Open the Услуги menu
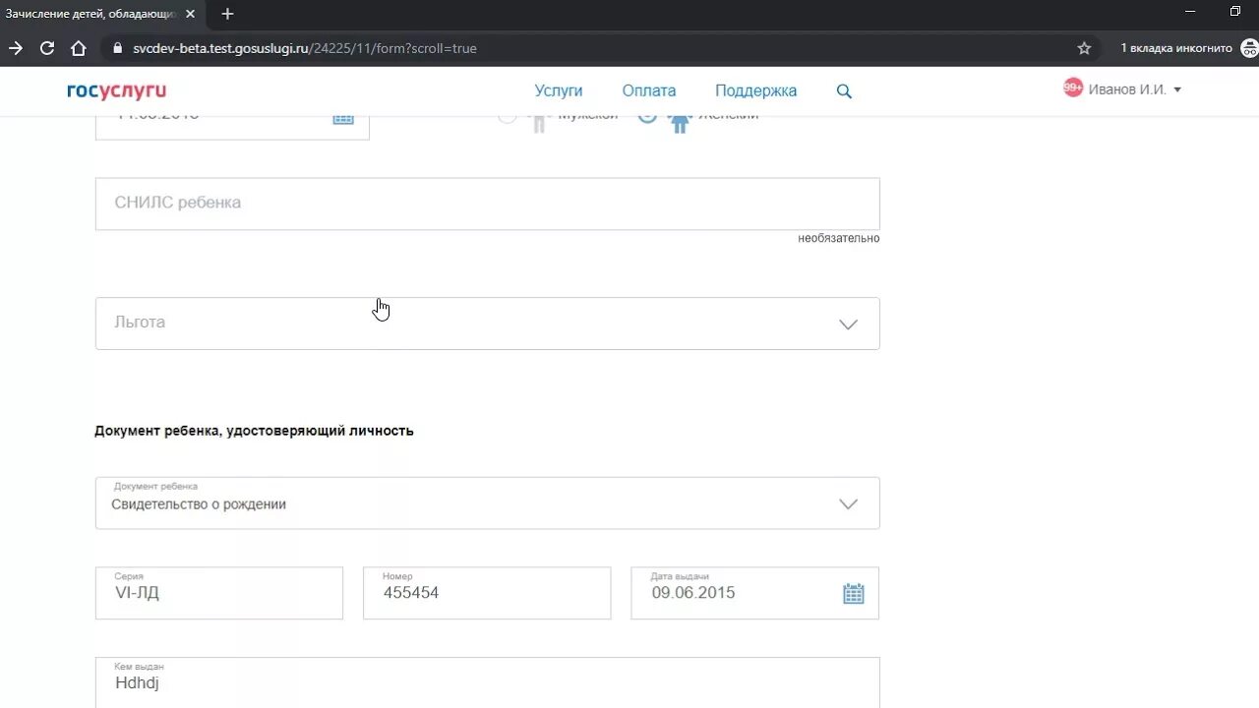The height and width of the screenshot is (708, 1259). [559, 90]
